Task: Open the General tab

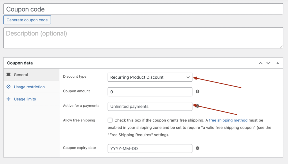Action: coord(31,75)
